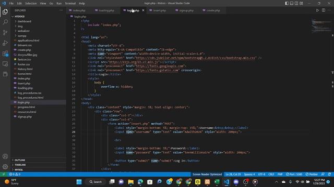Open the Accounts menu icon
Screen dimensions: 334x187
pos(5,156)
